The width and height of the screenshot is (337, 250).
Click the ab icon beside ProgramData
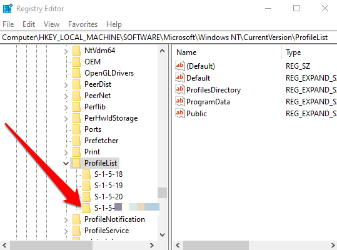180,101
